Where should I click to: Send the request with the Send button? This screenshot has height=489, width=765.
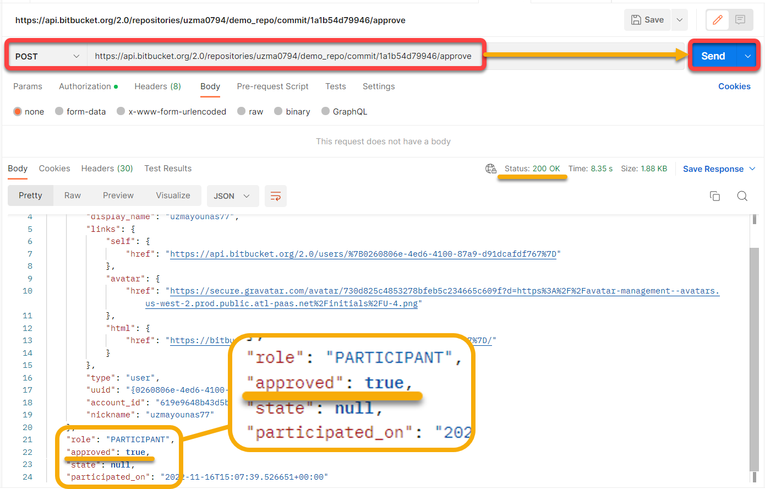coord(713,56)
